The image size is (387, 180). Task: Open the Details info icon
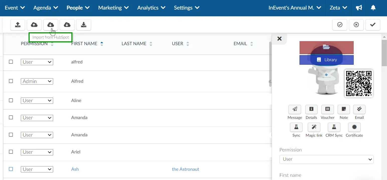click(x=311, y=109)
